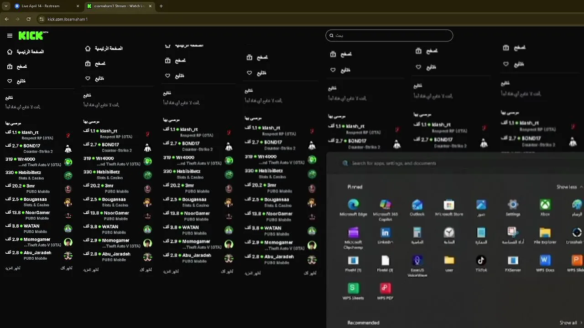The width and height of the screenshot is (584, 328).
Task: Launch TikTok from pinned apps
Action: [x=481, y=264]
